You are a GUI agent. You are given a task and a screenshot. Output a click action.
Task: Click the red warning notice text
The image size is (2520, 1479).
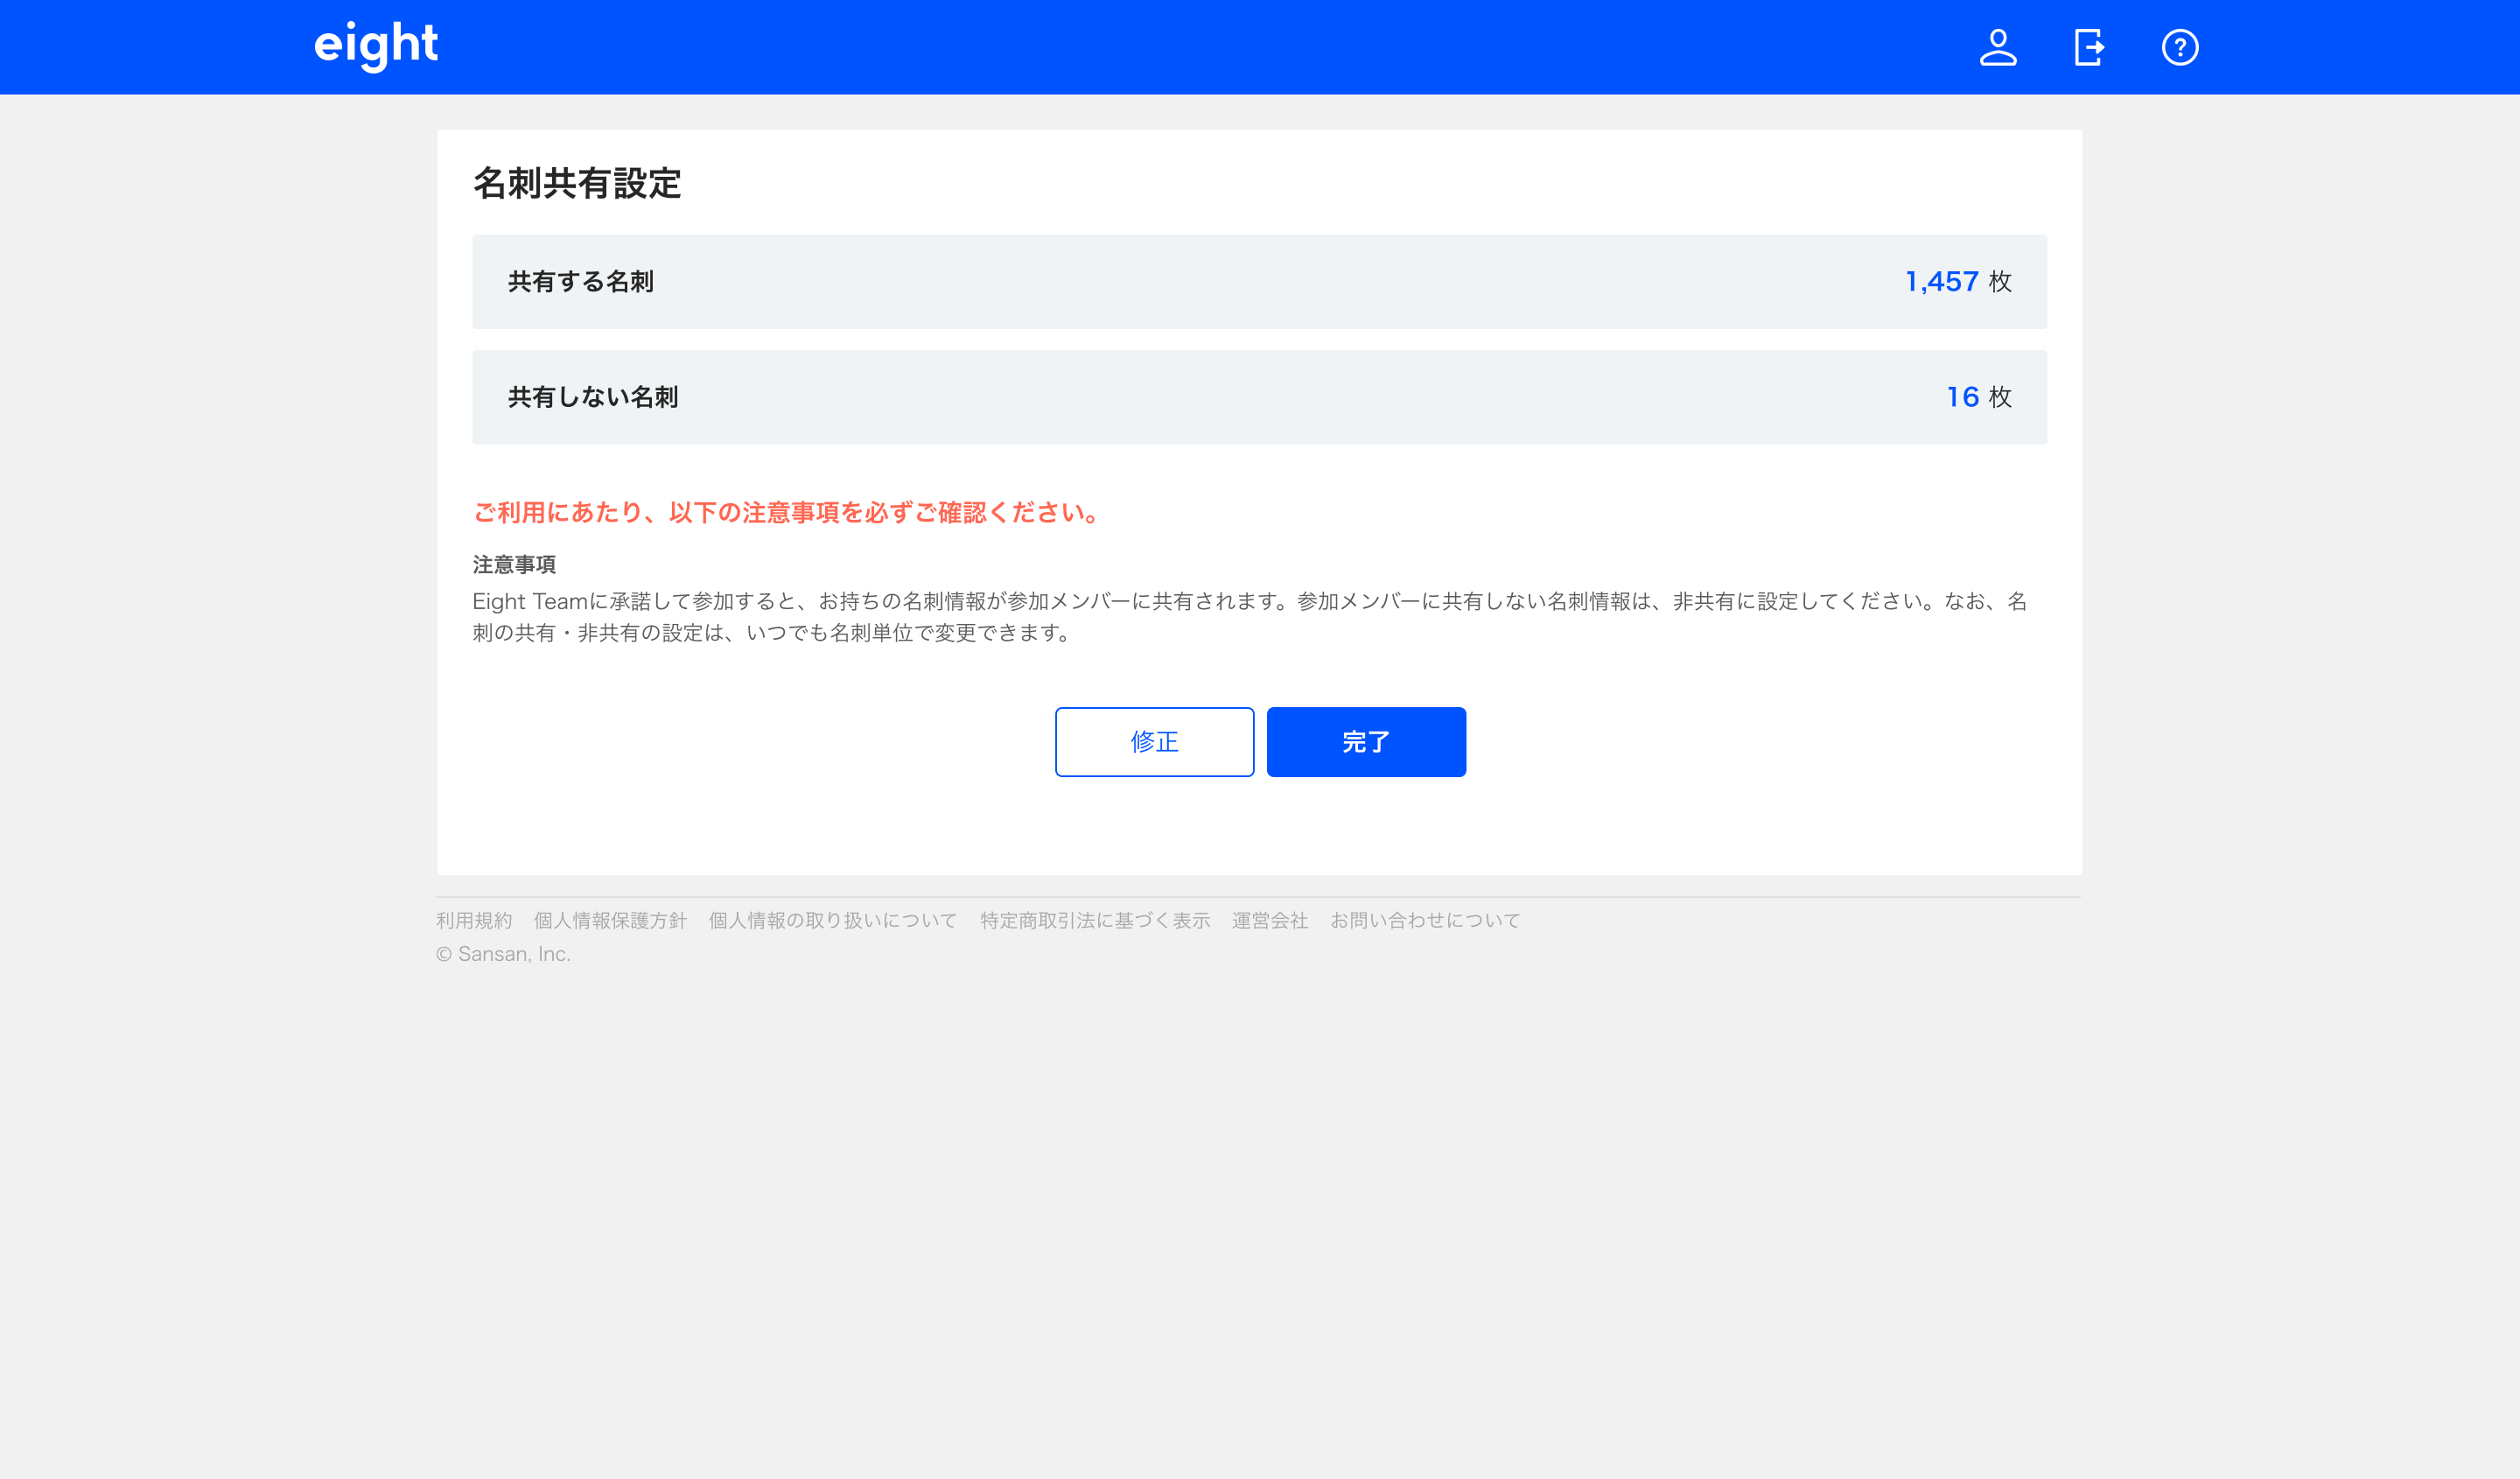(x=786, y=513)
